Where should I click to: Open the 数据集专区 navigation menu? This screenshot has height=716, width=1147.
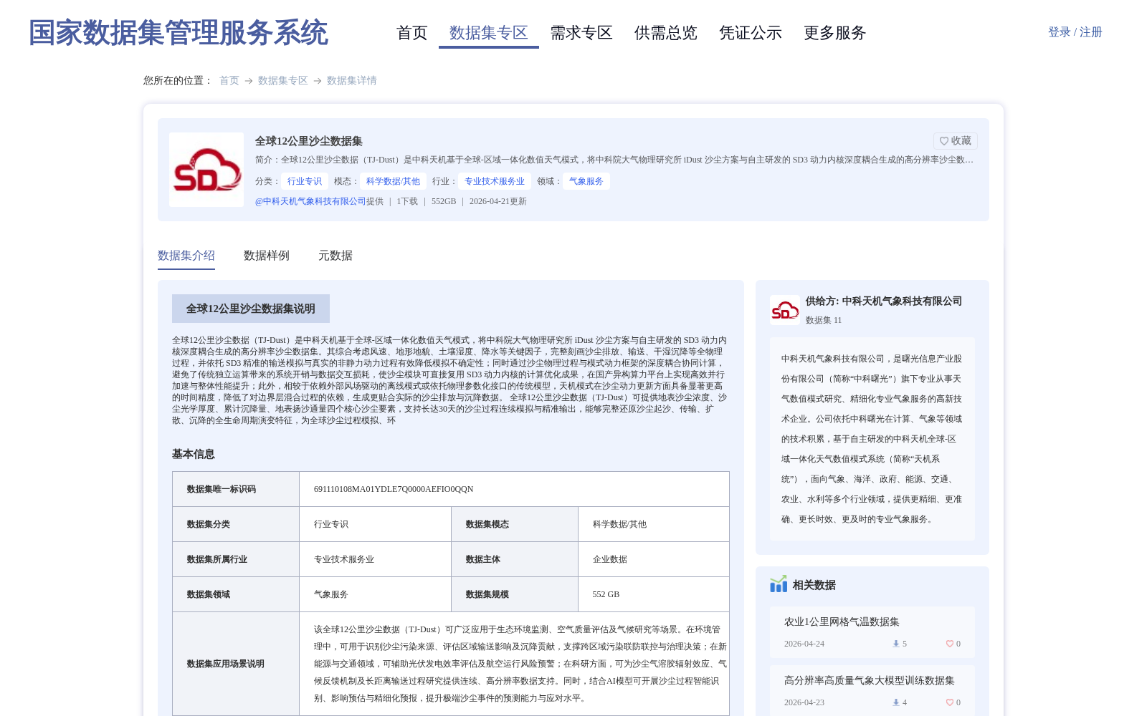(489, 33)
